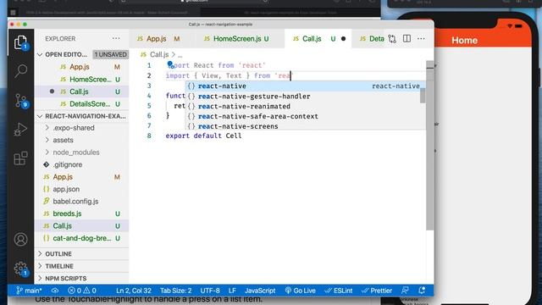Open the Search view in activity bar
The width and height of the screenshot is (542, 305).
click(x=20, y=71)
